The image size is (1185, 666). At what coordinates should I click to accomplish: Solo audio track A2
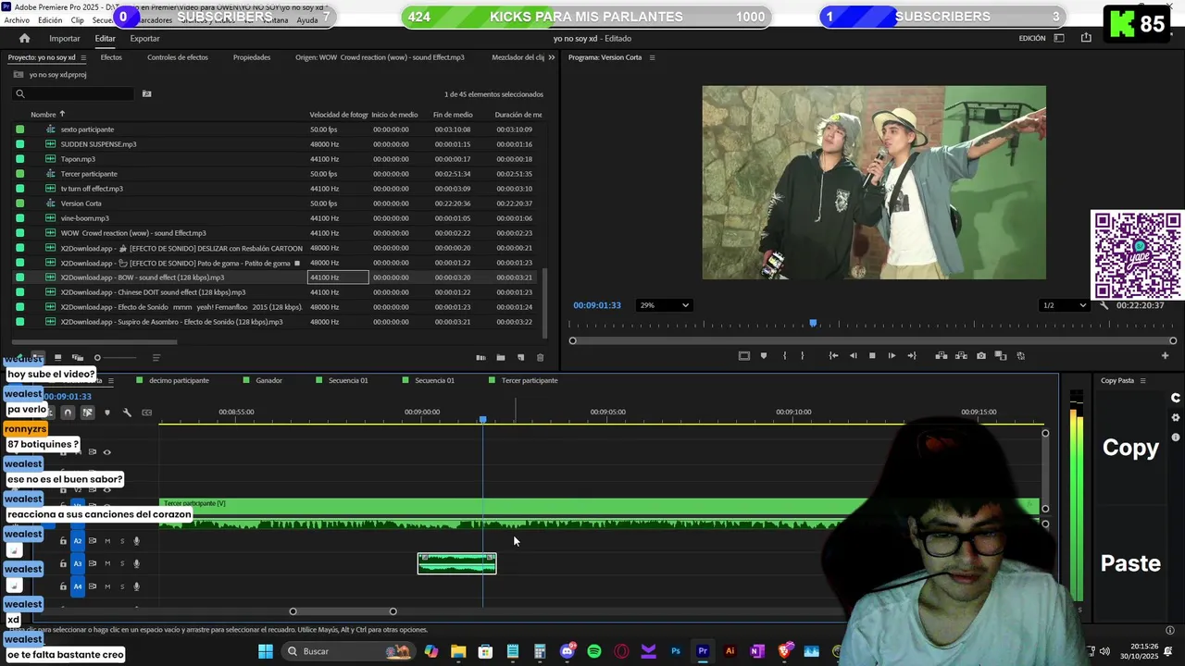tap(121, 541)
